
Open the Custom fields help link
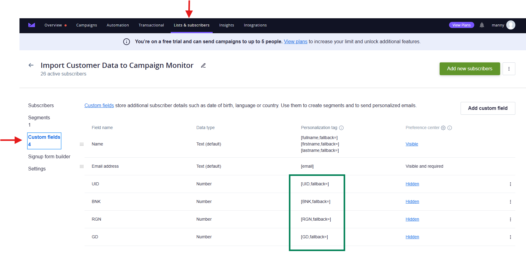[x=99, y=106]
